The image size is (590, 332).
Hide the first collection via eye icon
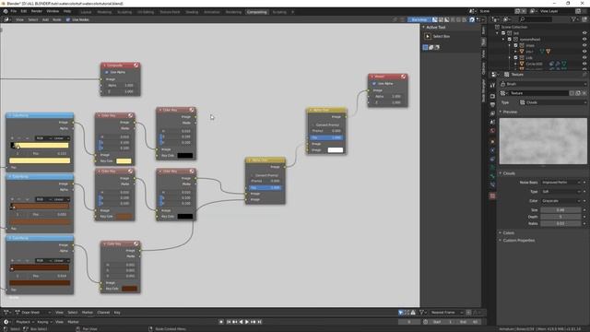click(584, 33)
